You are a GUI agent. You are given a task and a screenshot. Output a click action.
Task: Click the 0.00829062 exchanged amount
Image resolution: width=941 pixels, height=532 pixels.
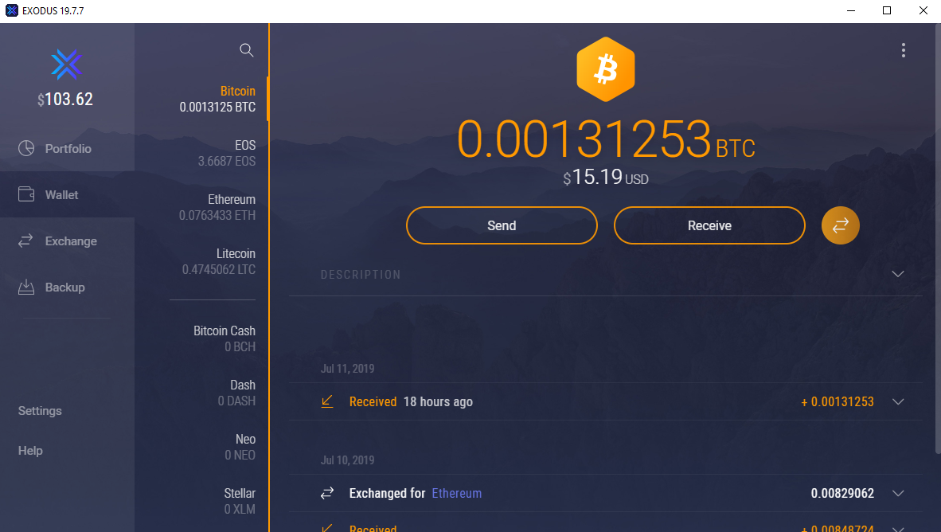click(842, 493)
